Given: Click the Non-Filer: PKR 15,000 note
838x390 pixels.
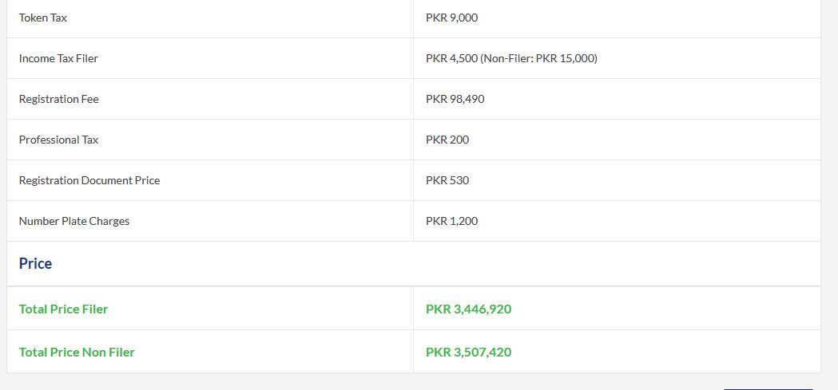Looking at the screenshot, I should coord(538,58).
